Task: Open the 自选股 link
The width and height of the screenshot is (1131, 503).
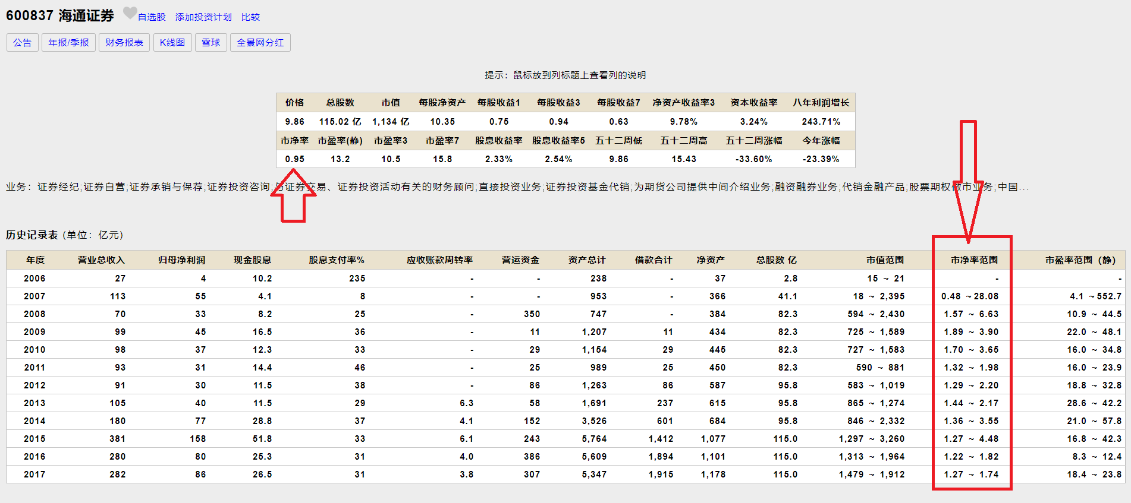Action: [x=152, y=17]
